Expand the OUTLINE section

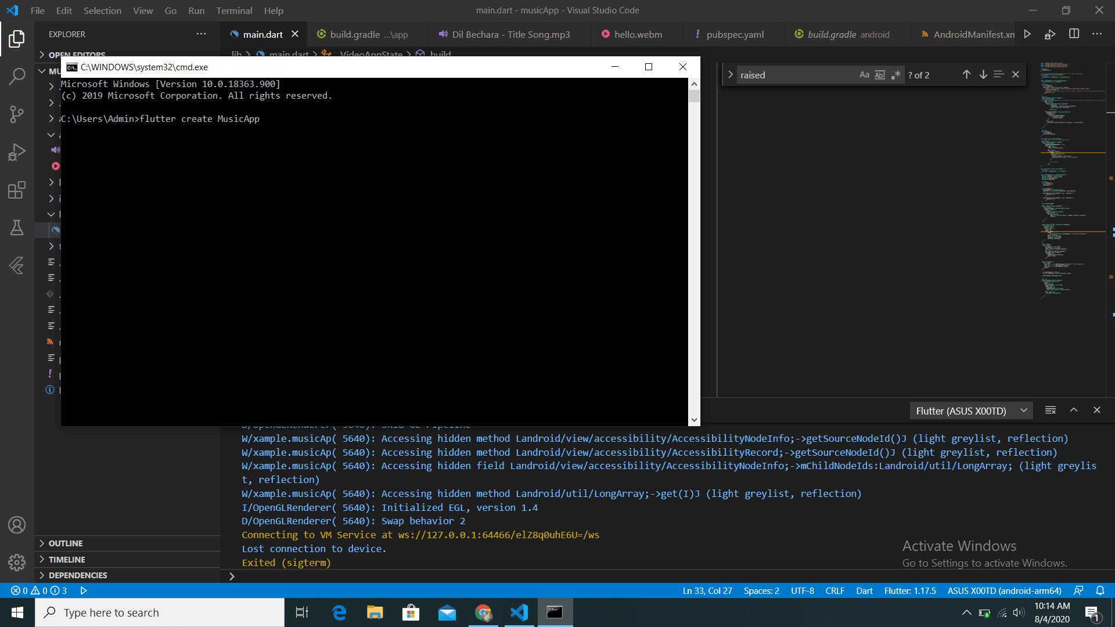click(x=66, y=543)
